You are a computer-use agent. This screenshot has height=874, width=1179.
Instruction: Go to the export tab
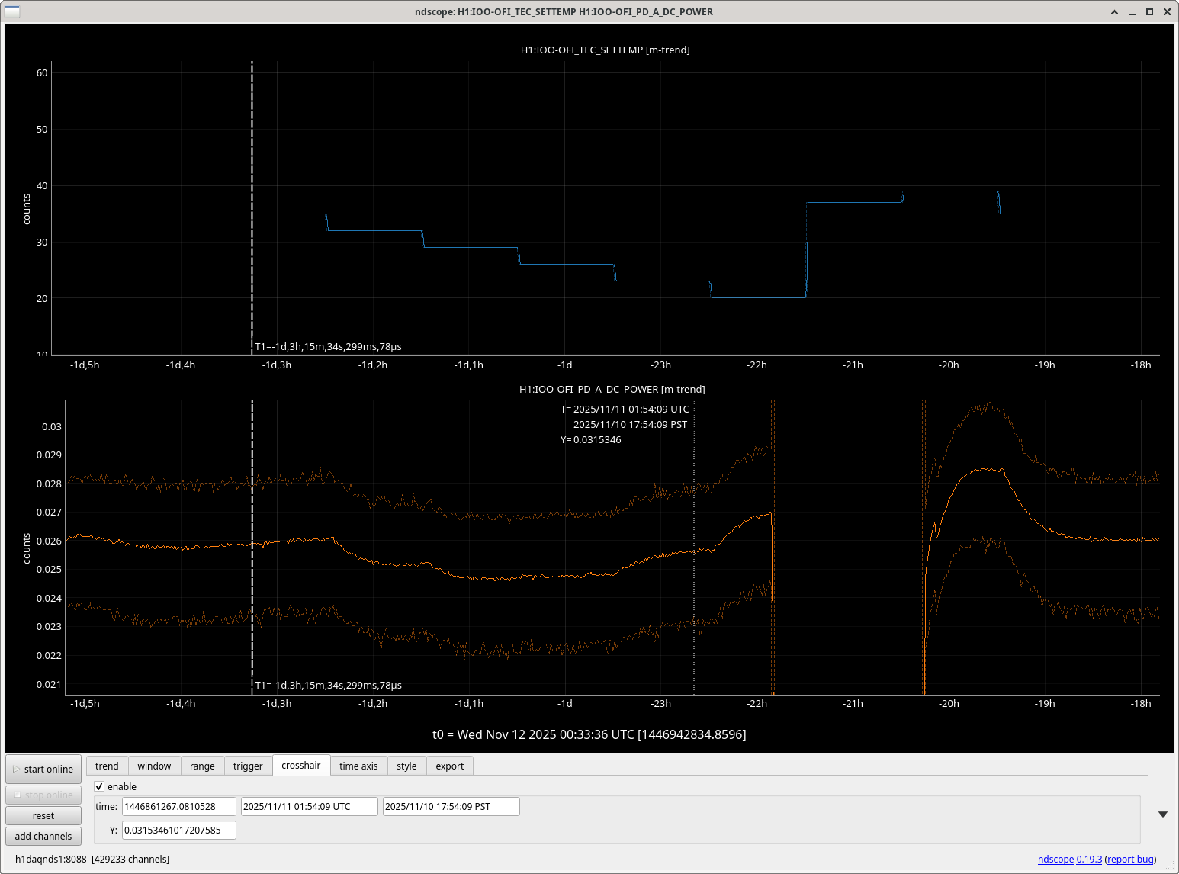coord(449,766)
